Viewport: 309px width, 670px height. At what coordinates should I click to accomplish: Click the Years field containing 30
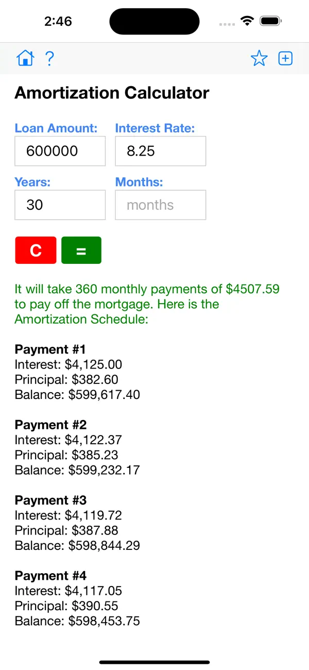click(x=60, y=205)
